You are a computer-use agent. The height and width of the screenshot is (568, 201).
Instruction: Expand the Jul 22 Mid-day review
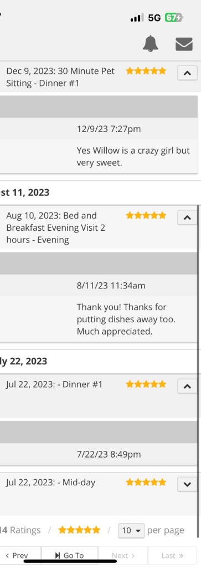[x=187, y=485]
